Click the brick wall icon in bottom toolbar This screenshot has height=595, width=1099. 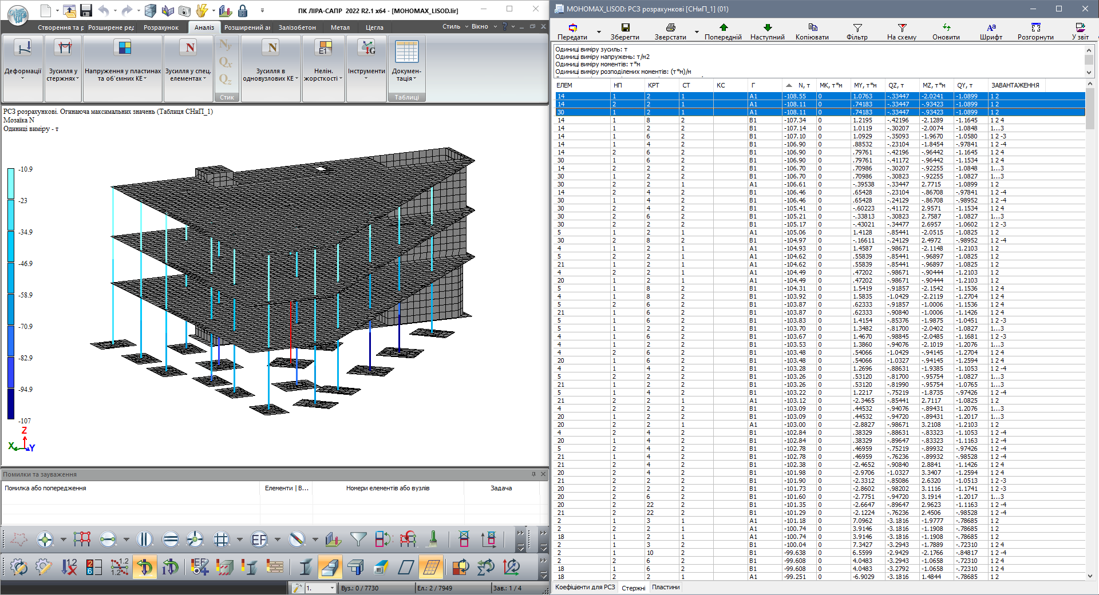[275, 567]
